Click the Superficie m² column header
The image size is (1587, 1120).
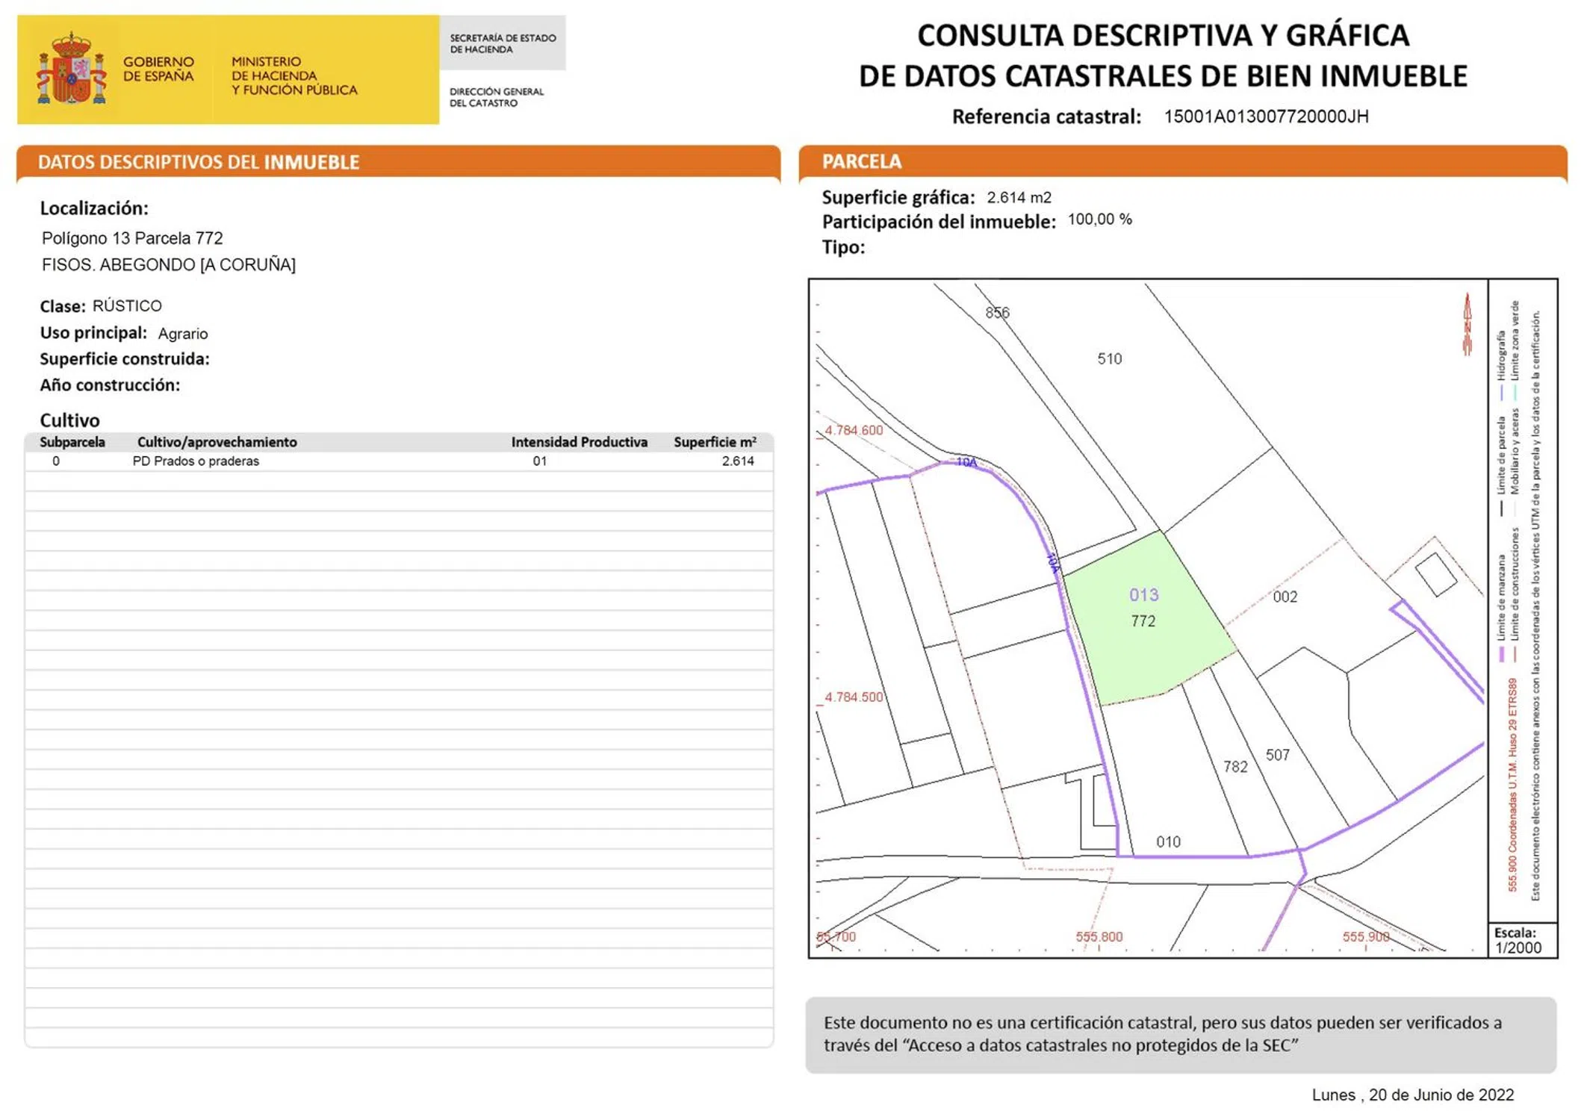point(714,442)
